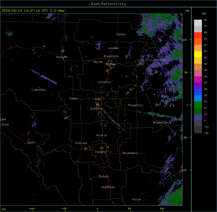Click the 42 dBZ magenta color swatch
The width and height of the screenshot is (217, 212).
[198, 79]
